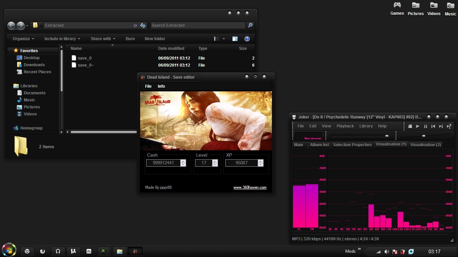Switch to the Album list tab
The image size is (458, 257).
(319, 145)
